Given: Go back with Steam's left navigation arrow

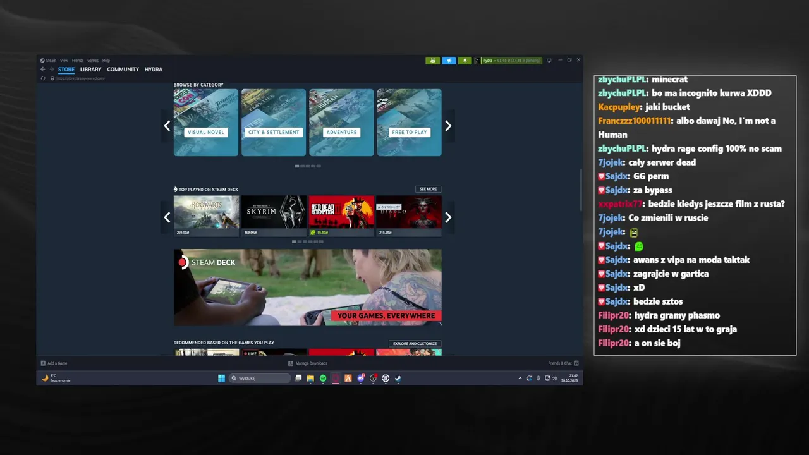Looking at the screenshot, I should click(x=43, y=70).
